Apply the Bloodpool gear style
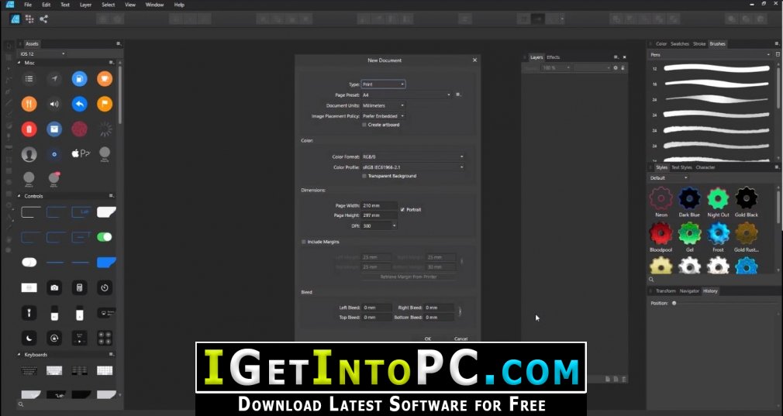Screen dimensions: 783x416 661,233
